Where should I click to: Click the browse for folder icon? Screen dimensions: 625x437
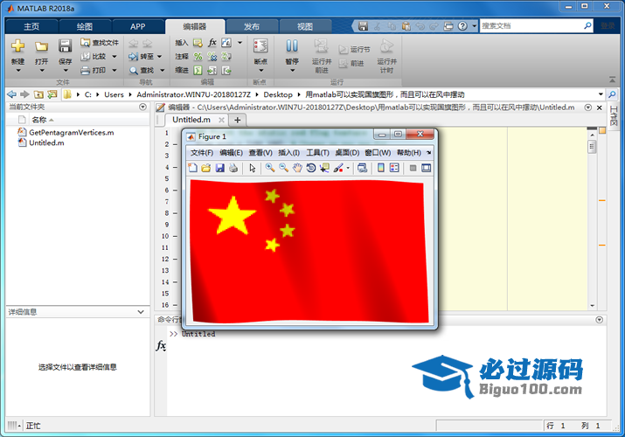[52, 94]
